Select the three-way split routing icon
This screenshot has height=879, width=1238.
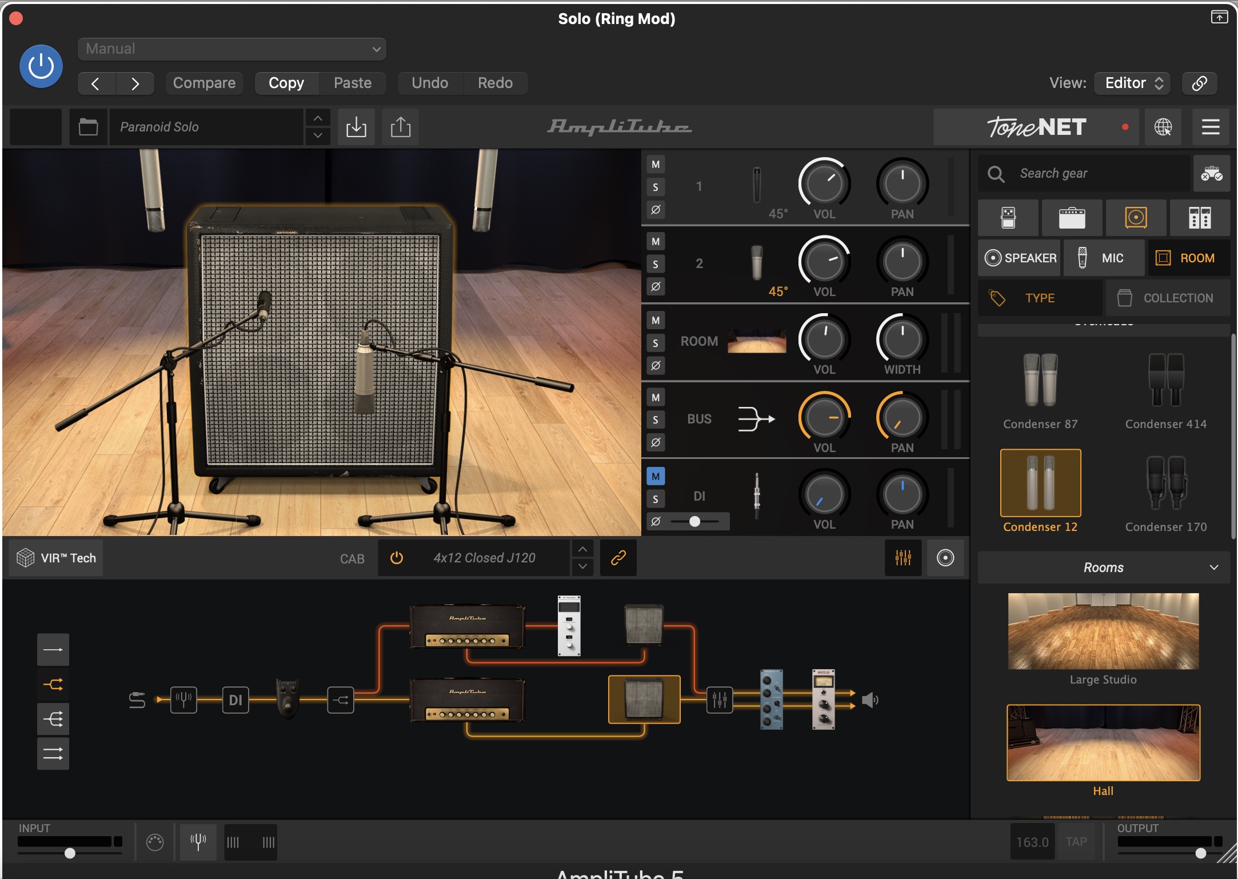[x=53, y=719]
